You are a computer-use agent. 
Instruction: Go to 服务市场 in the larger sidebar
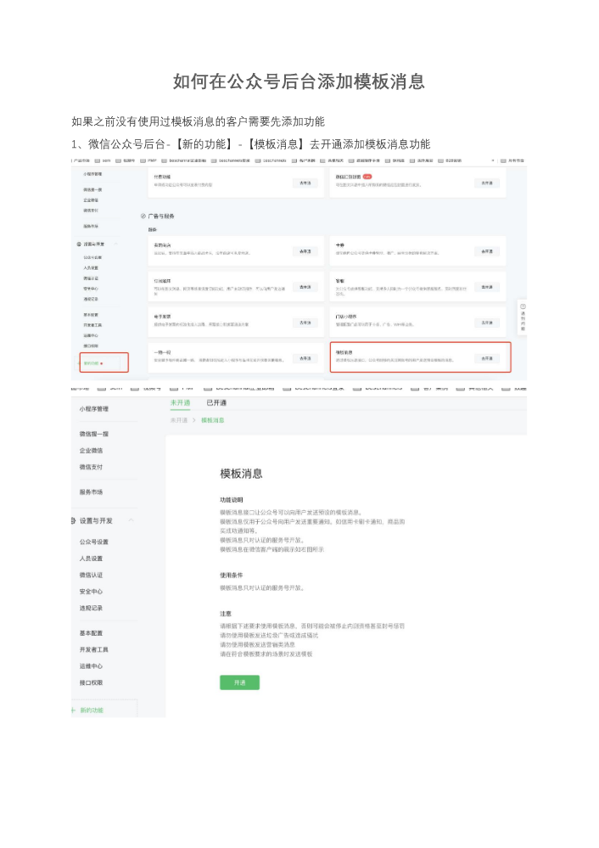pyautogui.click(x=92, y=491)
